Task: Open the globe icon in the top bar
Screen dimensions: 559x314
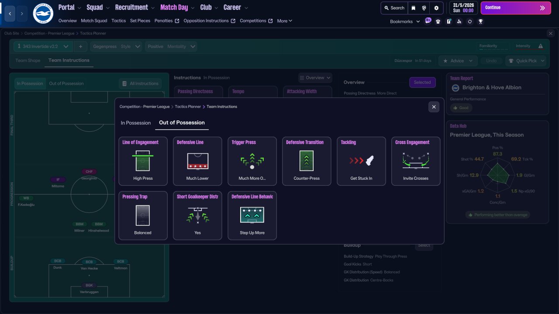Action: [x=424, y=8]
